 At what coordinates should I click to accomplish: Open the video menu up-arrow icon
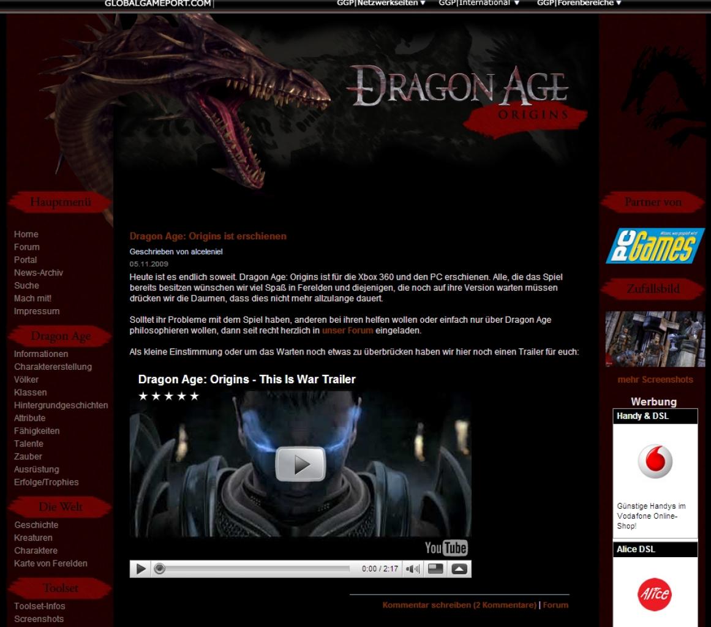tap(459, 568)
